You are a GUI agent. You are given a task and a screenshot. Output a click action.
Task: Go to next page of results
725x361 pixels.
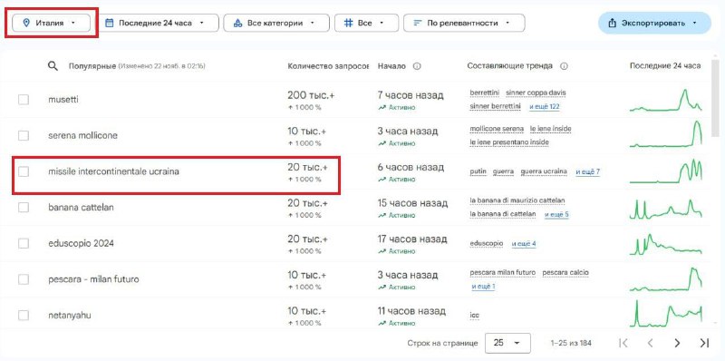[677, 343]
